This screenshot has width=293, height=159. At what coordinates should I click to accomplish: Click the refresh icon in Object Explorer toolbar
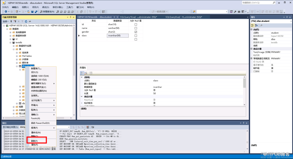tap(26, 21)
